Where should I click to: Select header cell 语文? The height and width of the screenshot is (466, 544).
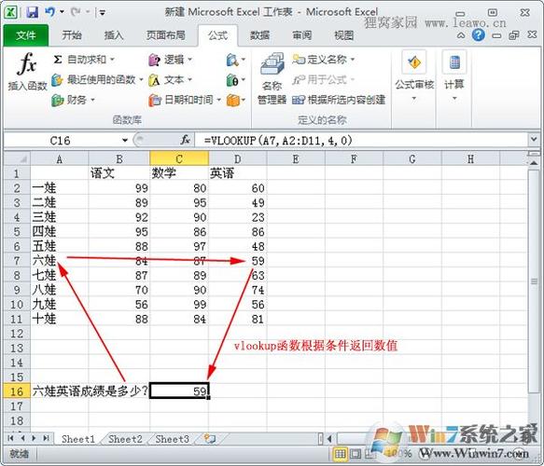pos(119,173)
